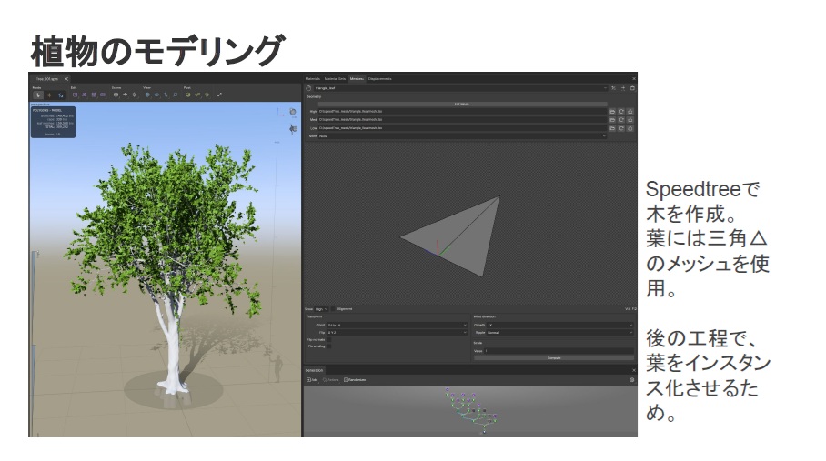The height and width of the screenshot is (461, 826).
Task: Click export icon for Low mesh row
Action: 630,128
